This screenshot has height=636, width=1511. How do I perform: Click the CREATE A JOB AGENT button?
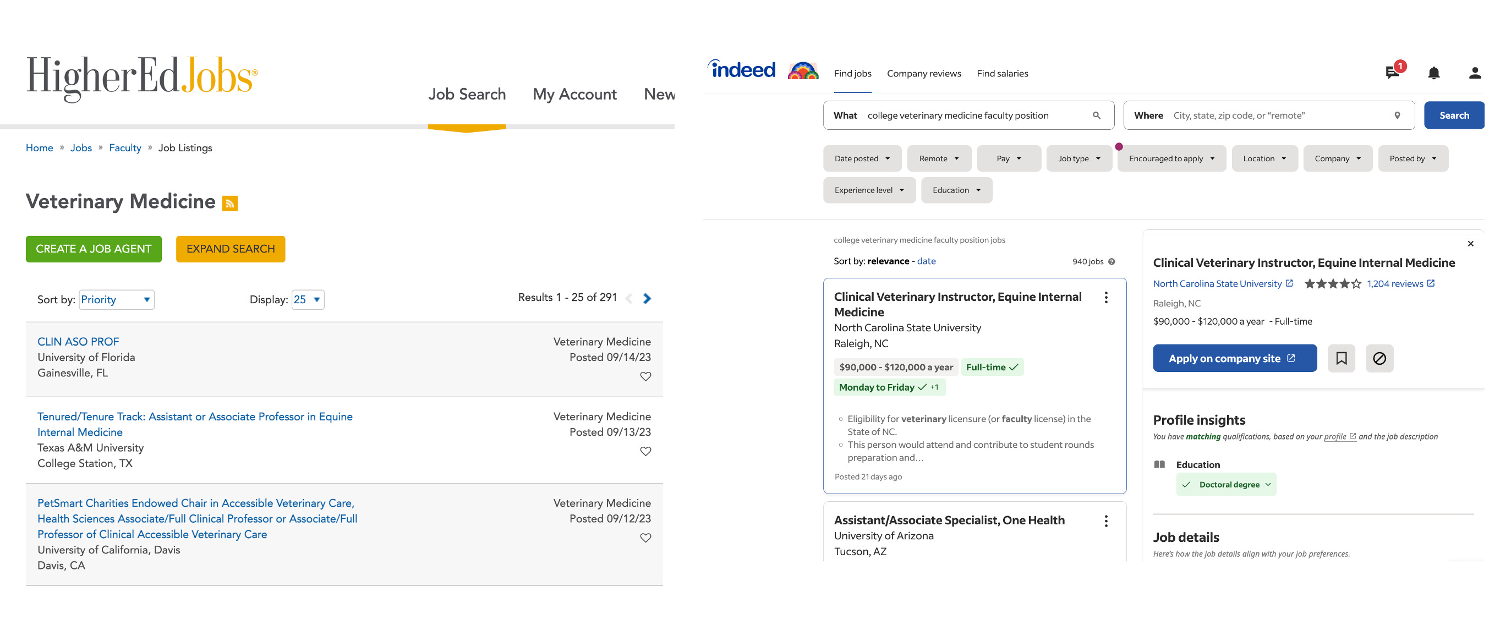pos(93,249)
